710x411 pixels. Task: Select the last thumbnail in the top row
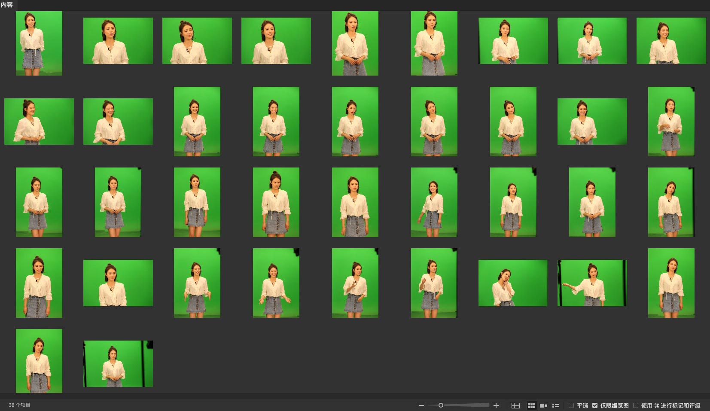pos(671,41)
